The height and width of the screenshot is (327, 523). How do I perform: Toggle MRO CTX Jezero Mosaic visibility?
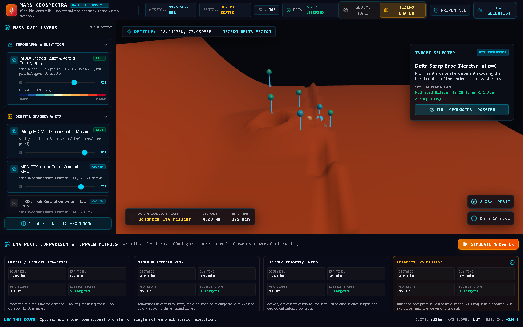(14, 169)
